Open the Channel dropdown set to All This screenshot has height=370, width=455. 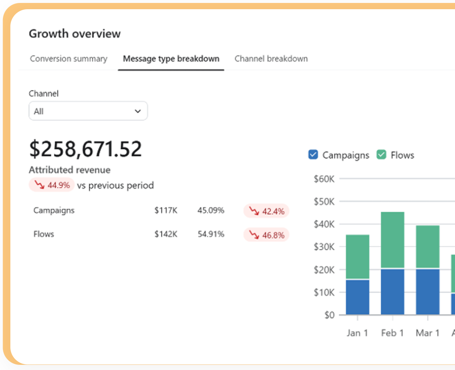[x=88, y=111]
